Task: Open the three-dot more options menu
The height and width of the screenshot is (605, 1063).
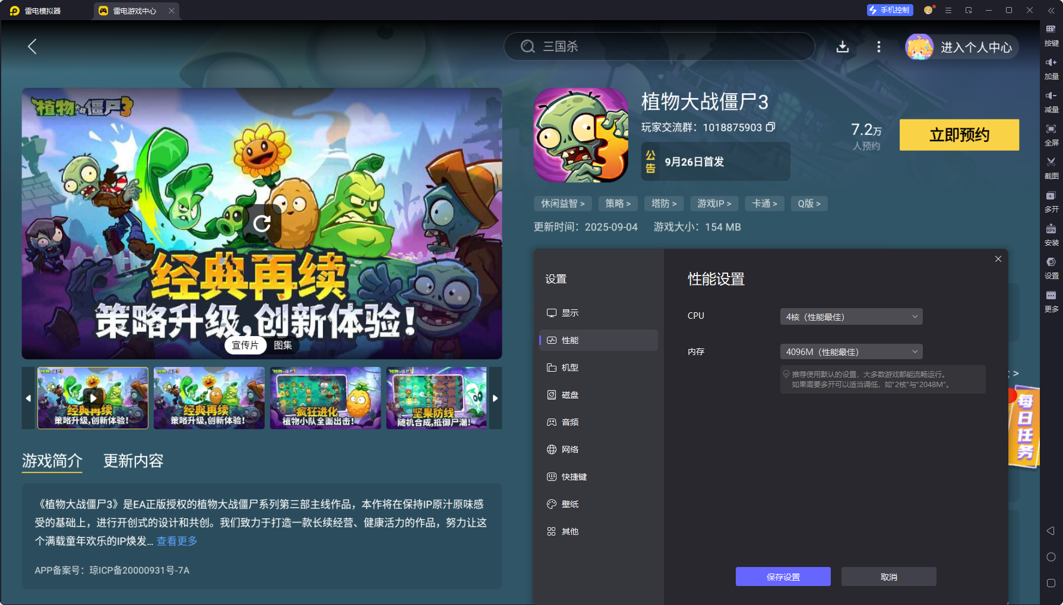Action: pos(879,46)
